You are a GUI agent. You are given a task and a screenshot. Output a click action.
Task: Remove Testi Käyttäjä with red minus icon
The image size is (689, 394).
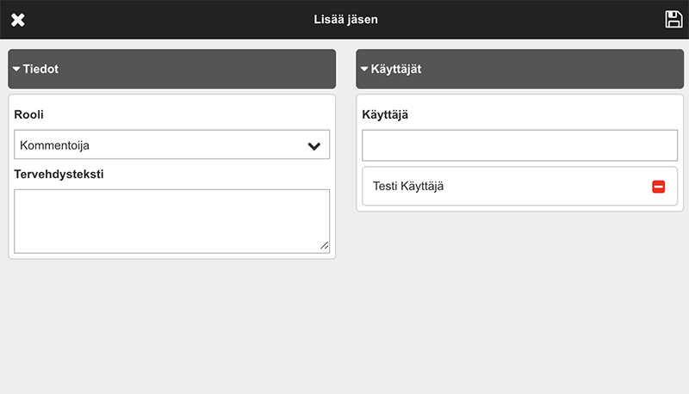tap(659, 187)
